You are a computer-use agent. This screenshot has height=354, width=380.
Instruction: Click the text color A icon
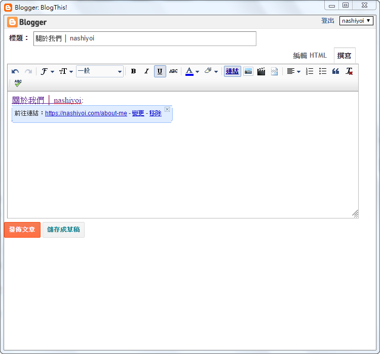point(189,71)
